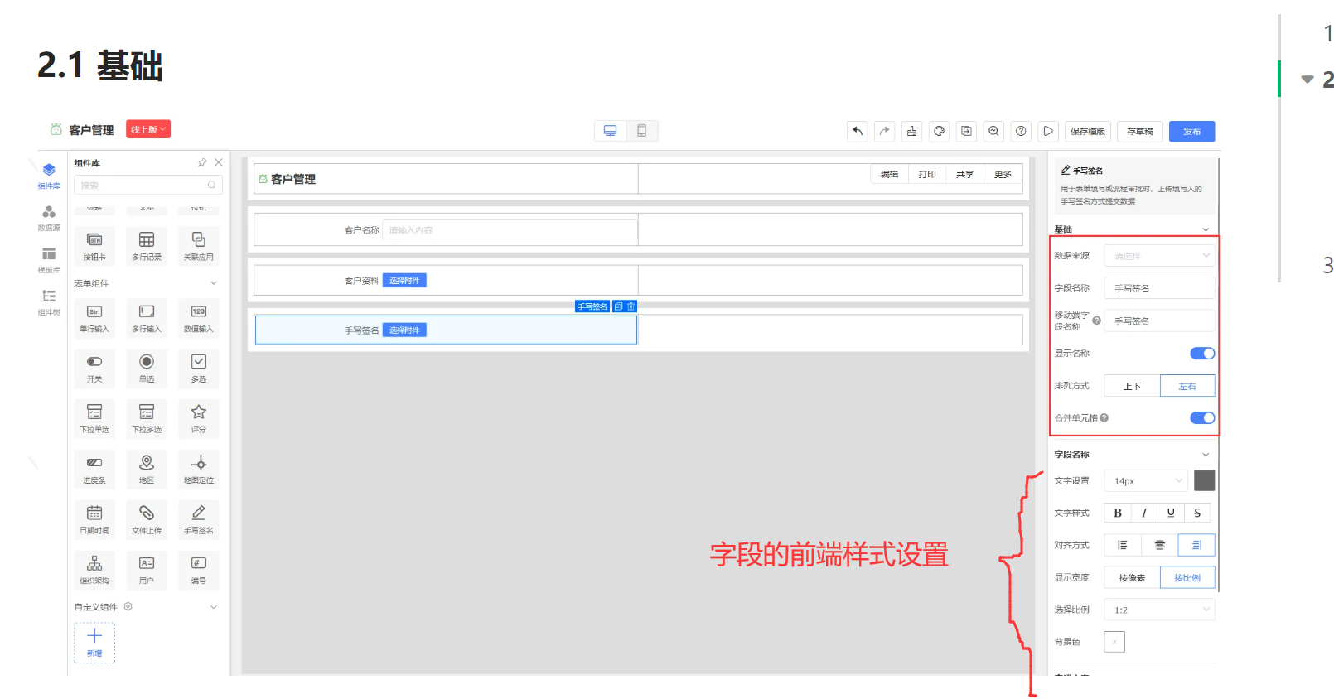The image size is (1334, 699).
Task: Switch to the 组件树 sidebar tab
Action: pos(49,302)
